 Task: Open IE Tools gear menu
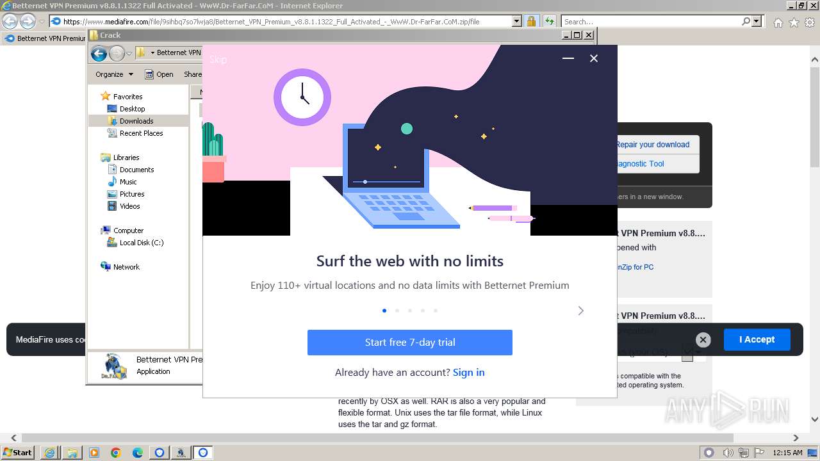click(x=810, y=22)
